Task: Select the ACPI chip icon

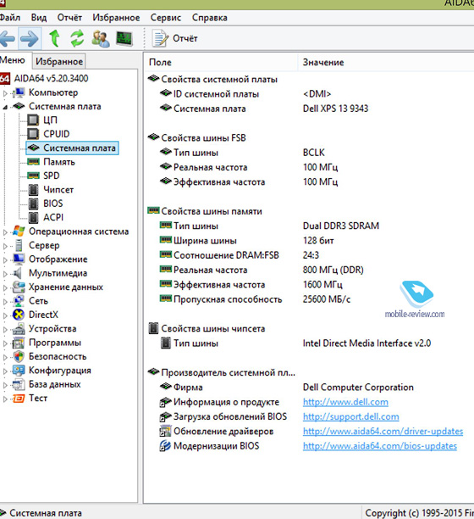Action: (33, 217)
